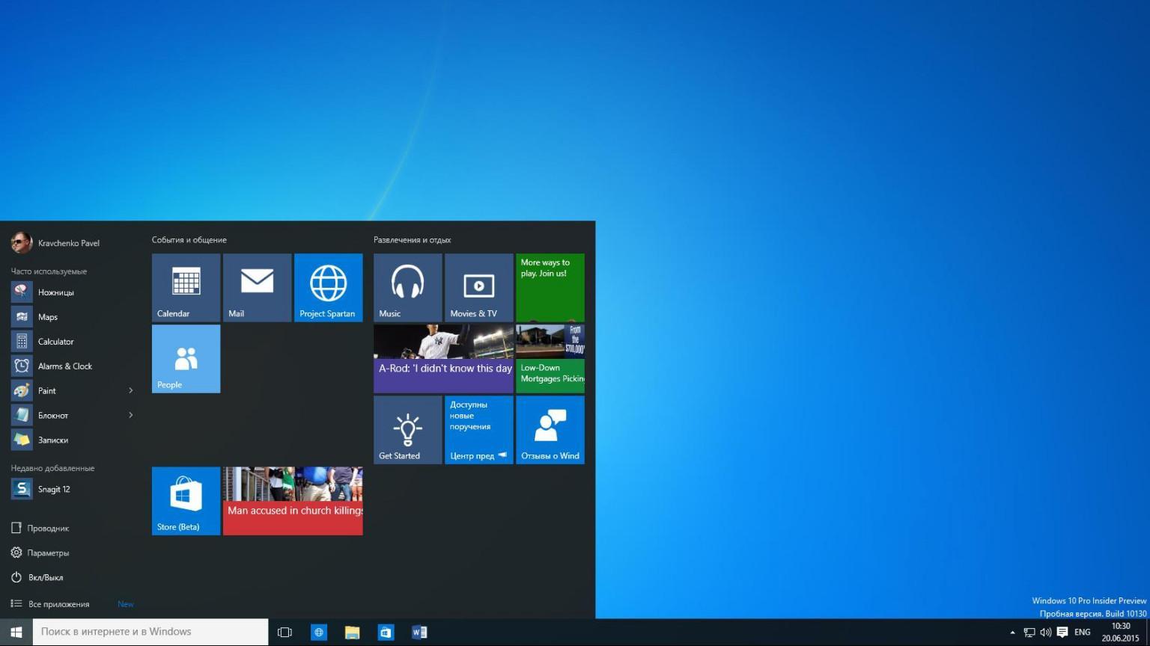Focus the 'Поиск в интернете и в Windows' search box
The image size is (1150, 646).
[x=150, y=633]
